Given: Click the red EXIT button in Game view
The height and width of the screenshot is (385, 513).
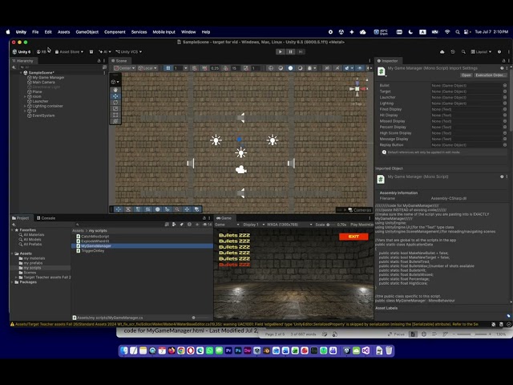Looking at the screenshot, I should [353, 237].
